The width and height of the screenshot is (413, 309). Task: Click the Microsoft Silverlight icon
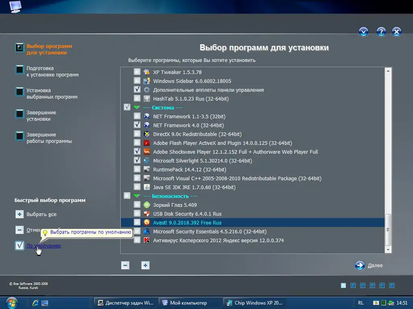[147, 161]
